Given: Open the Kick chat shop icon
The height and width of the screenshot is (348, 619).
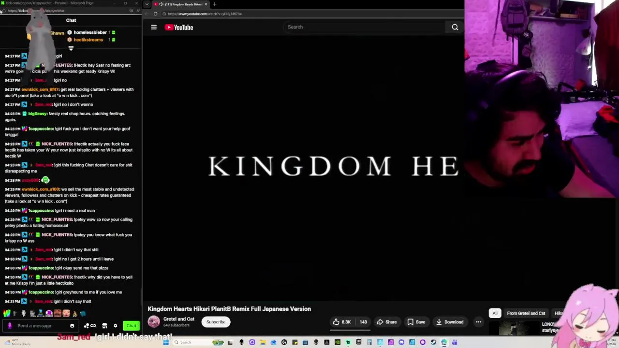Looking at the screenshot, I should pos(104,326).
